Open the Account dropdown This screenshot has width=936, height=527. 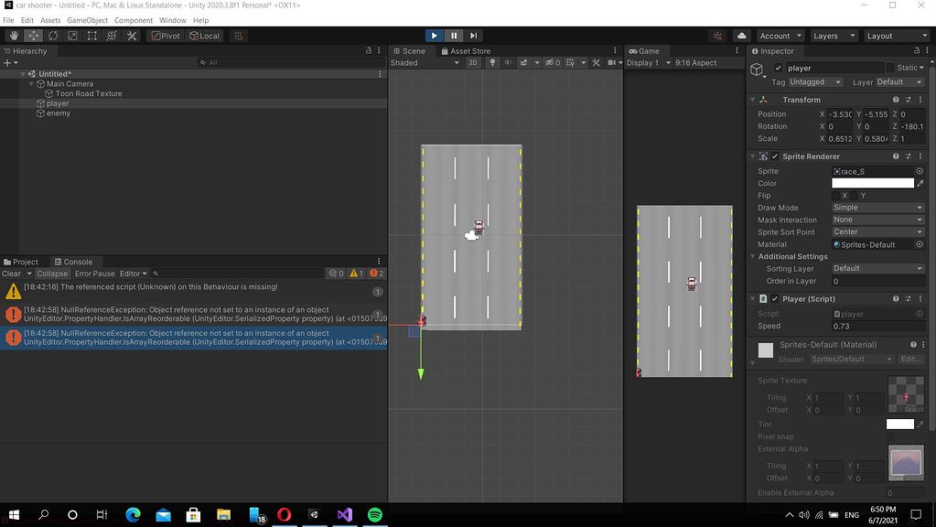point(780,36)
